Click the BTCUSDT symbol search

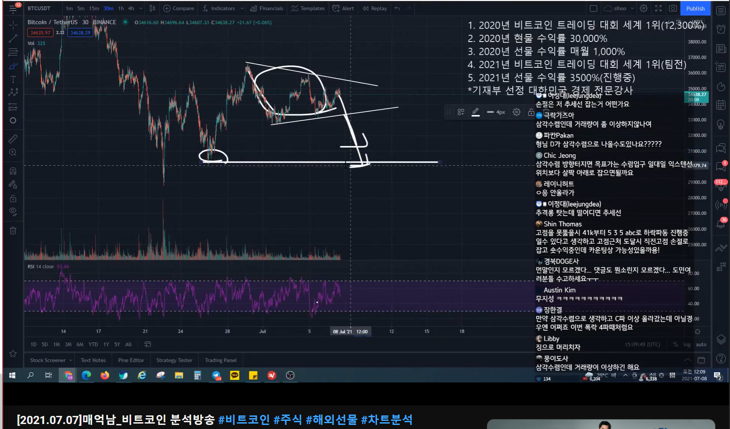coord(39,8)
